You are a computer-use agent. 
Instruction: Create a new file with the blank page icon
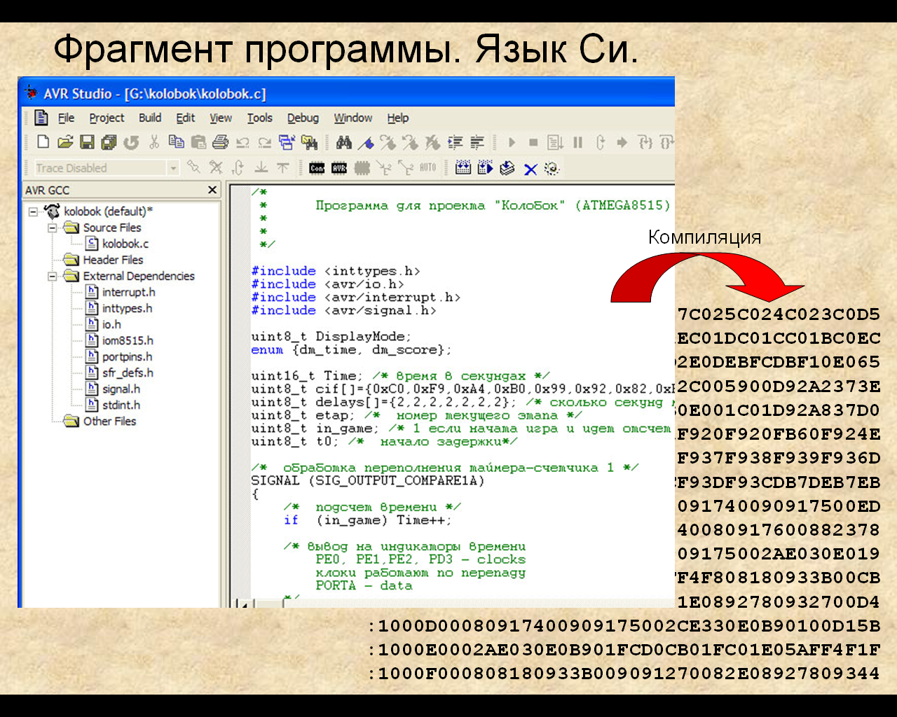(x=43, y=142)
